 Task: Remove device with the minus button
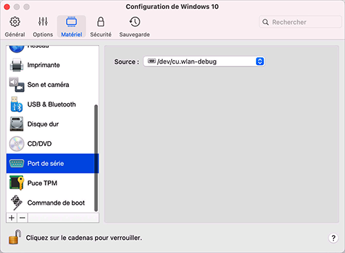tap(22, 218)
